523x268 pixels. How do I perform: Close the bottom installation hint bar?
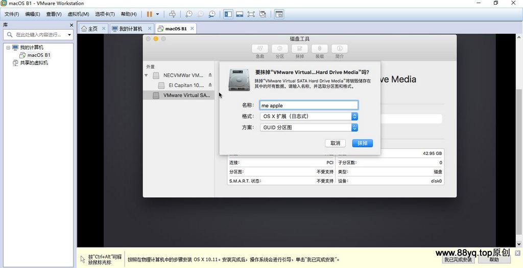click(517, 253)
